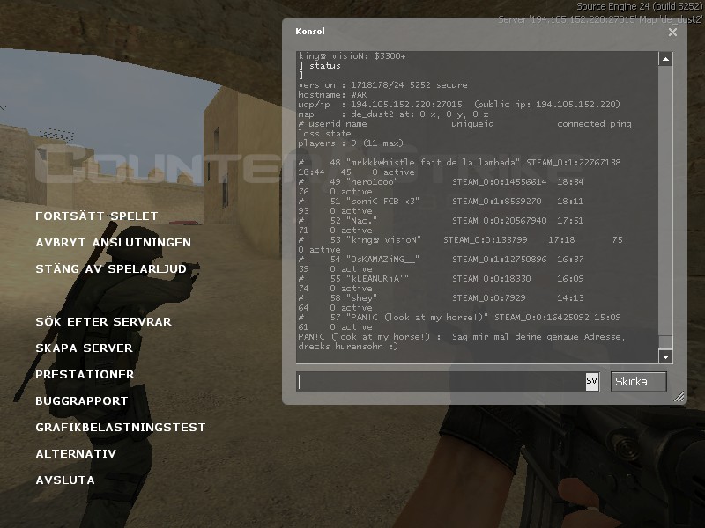The image size is (705, 528).
Task: Open Sök efter servrar server browser
Action: pos(103,322)
